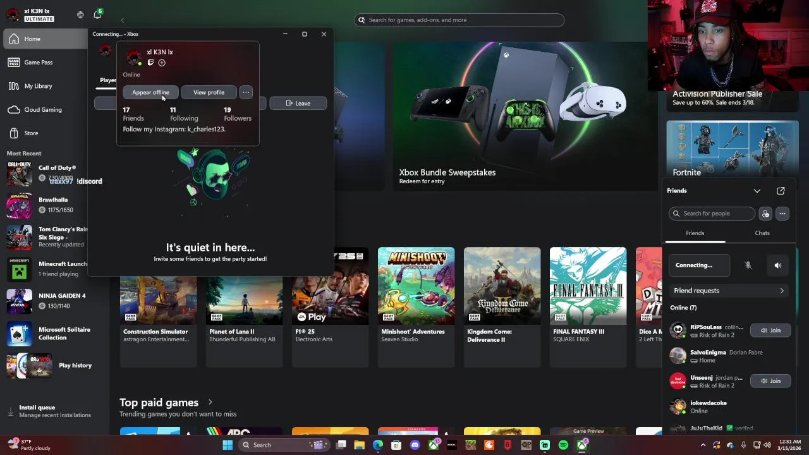This screenshot has width=809, height=455.
Task: Open Cloud Gaming from the sidebar
Action: pos(44,110)
